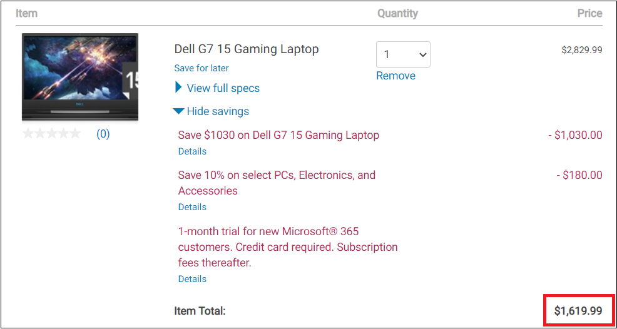Click the View full specs triangle icon
The height and width of the screenshot is (329, 617).
(178, 88)
